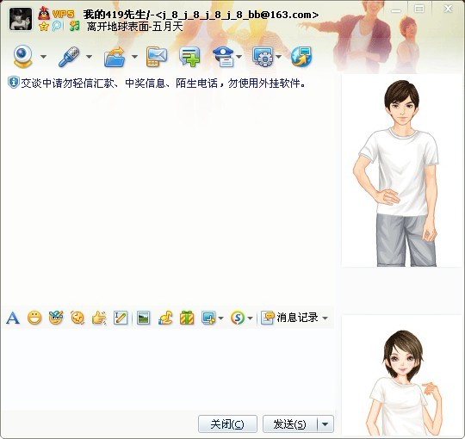Viewport: 465px width, 439px height.
Task: Open send options arrow beside 发送(S)
Action: tap(325, 424)
